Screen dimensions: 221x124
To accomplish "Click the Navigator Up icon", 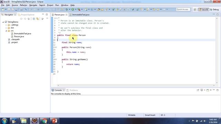I will 29,19.
